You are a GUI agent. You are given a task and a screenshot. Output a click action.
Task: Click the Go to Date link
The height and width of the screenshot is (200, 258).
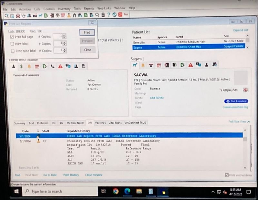click(50, 175)
